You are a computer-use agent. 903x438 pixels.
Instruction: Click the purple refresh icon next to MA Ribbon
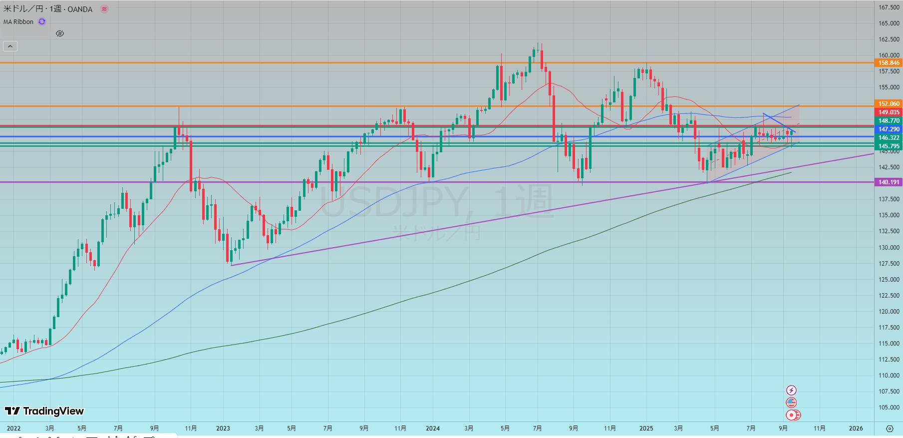pyautogui.click(x=42, y=21)
